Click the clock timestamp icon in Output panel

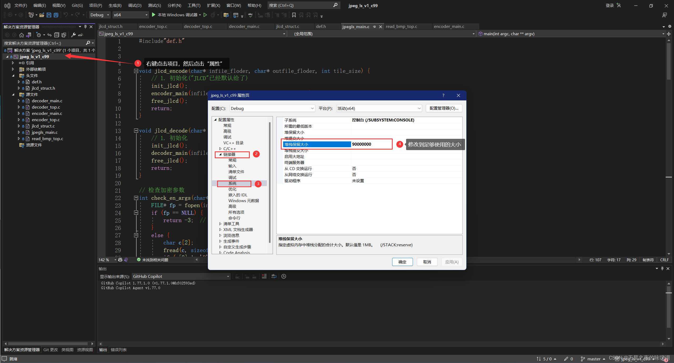click(x=284, y=276)
